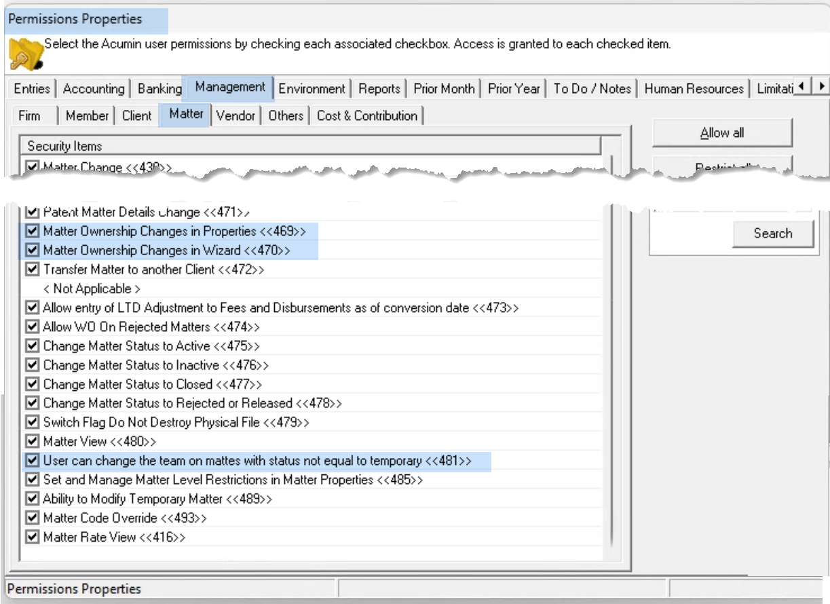Disable Matter Code Override permission
Viewport: 830px width, 604px height.
click(x=32, y=518)
